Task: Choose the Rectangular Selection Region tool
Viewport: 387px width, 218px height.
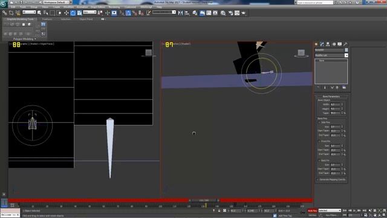Action: point(53,13)
